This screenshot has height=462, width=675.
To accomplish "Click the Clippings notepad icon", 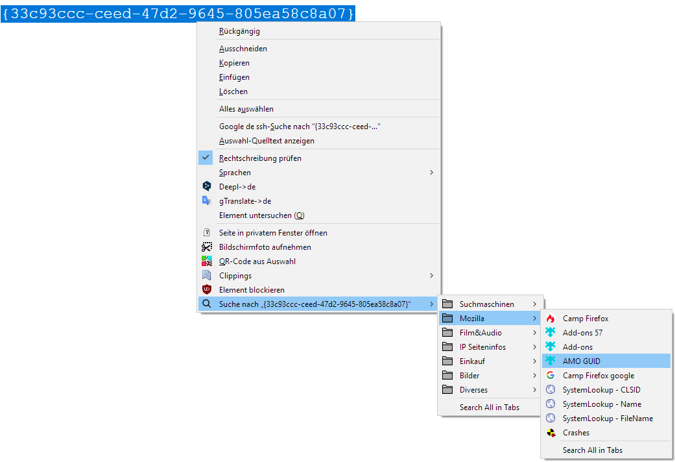I will 207,275.
